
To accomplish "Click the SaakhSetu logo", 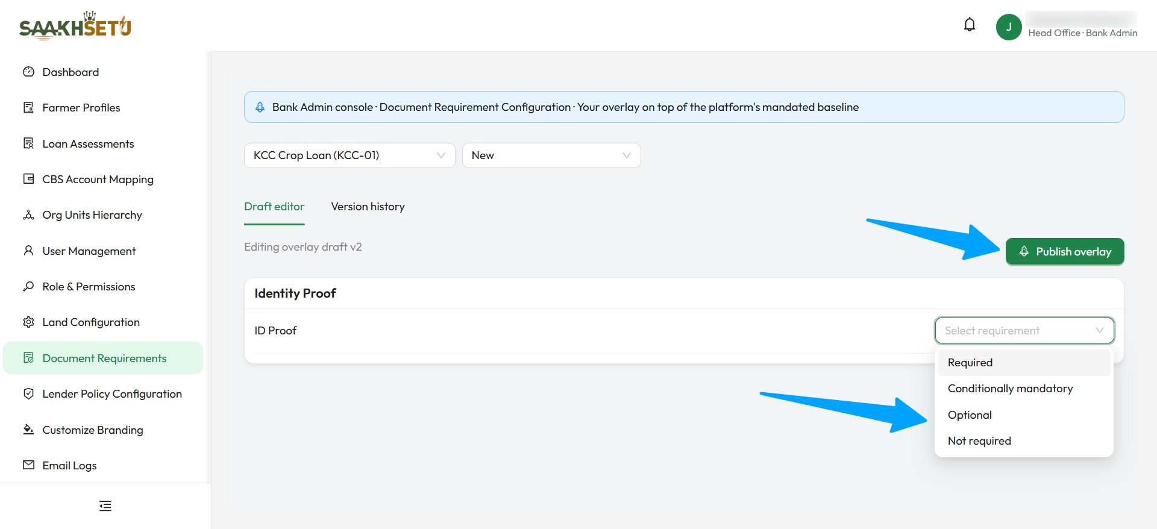I will pyautogui.click(x=75, y=26).
